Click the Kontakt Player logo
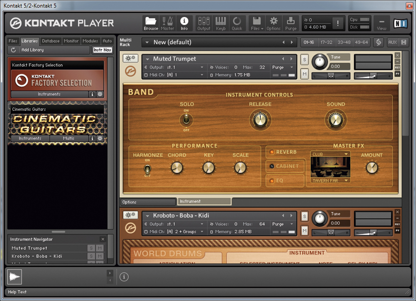 click(x=62, y=23)
